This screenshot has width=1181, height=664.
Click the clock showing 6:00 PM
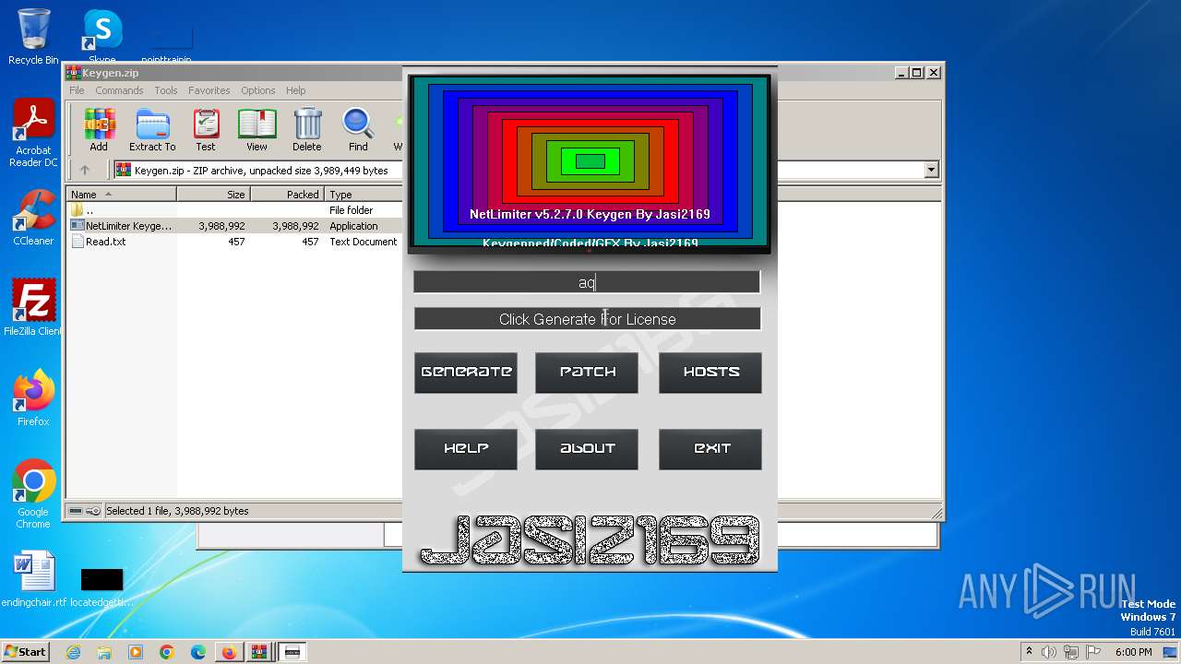[x=1133, y=652]
